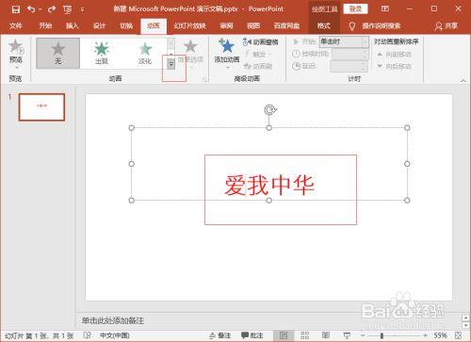Click the 登录 (Sign in) button
Screen dimensions: 471x342
pyautogui.click(x=355, y=8)
